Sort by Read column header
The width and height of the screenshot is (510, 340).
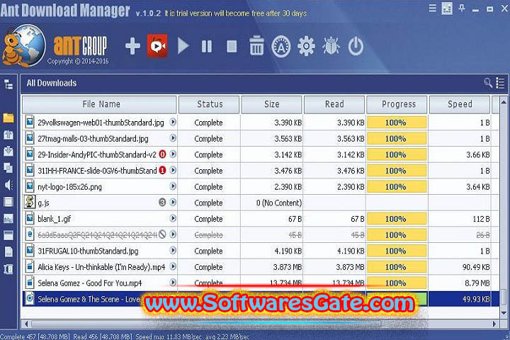pos(334,104)
